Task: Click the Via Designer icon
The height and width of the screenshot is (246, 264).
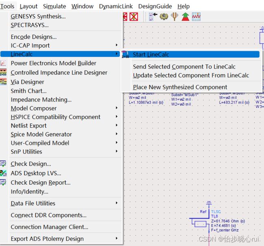Action: pyautogui.click(x=3, y=82)
